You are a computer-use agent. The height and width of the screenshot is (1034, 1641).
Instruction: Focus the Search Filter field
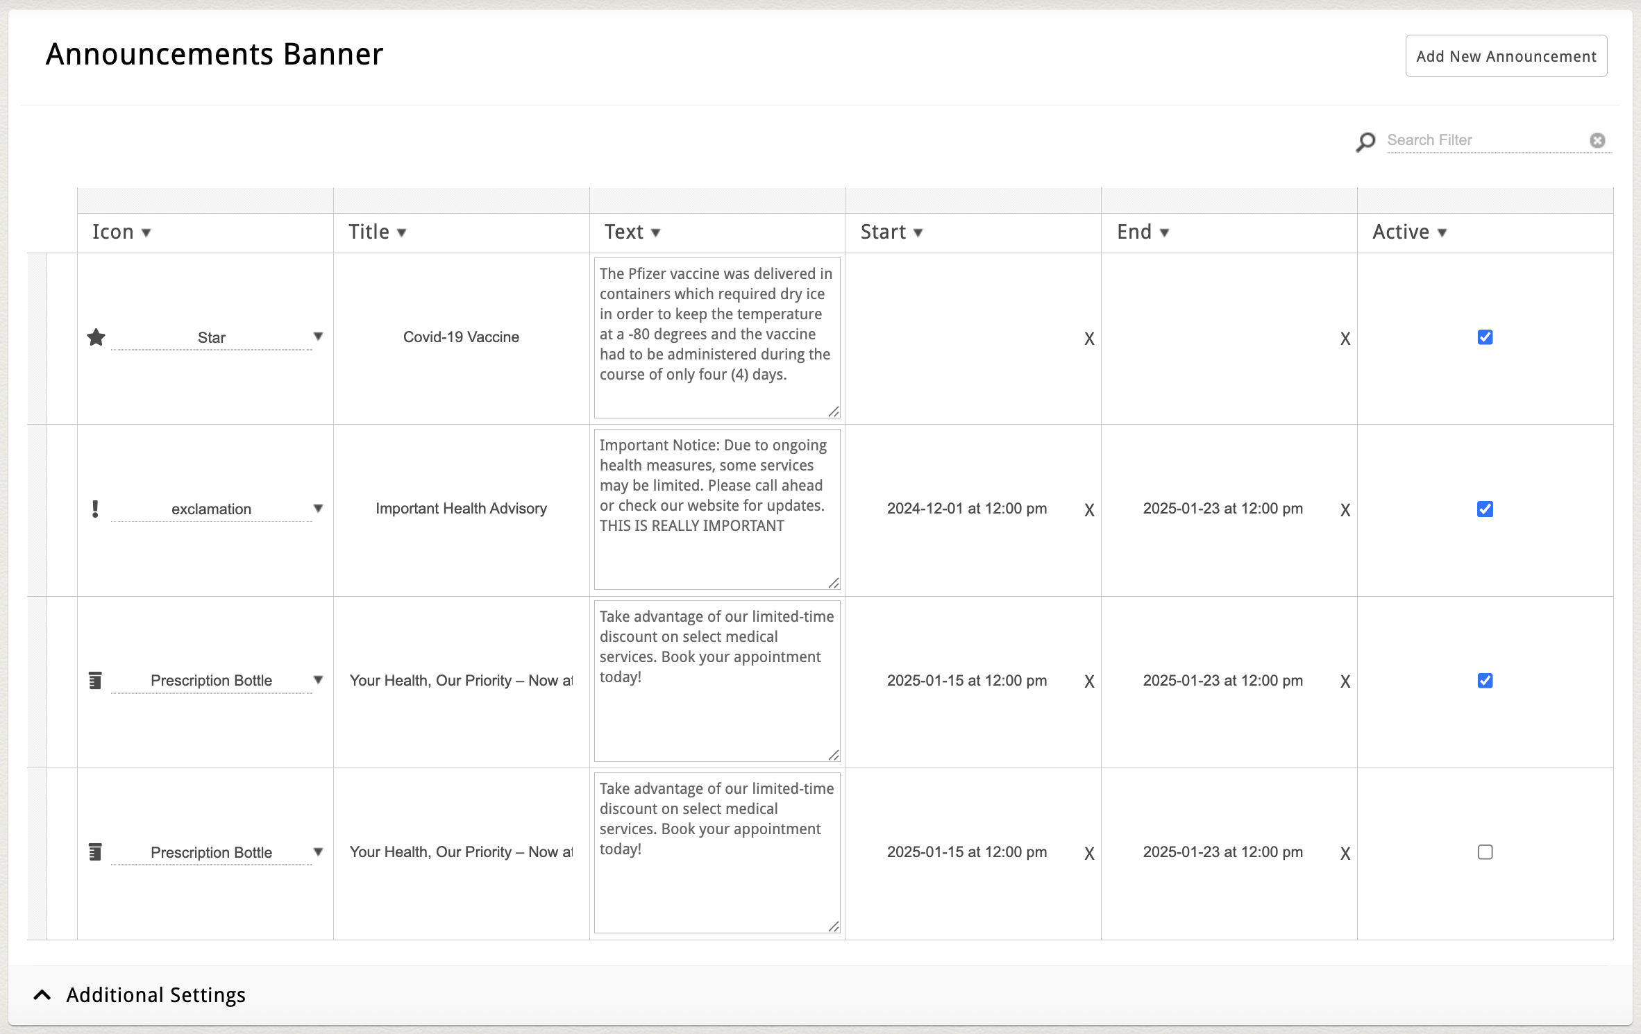tap(1486, 140)
